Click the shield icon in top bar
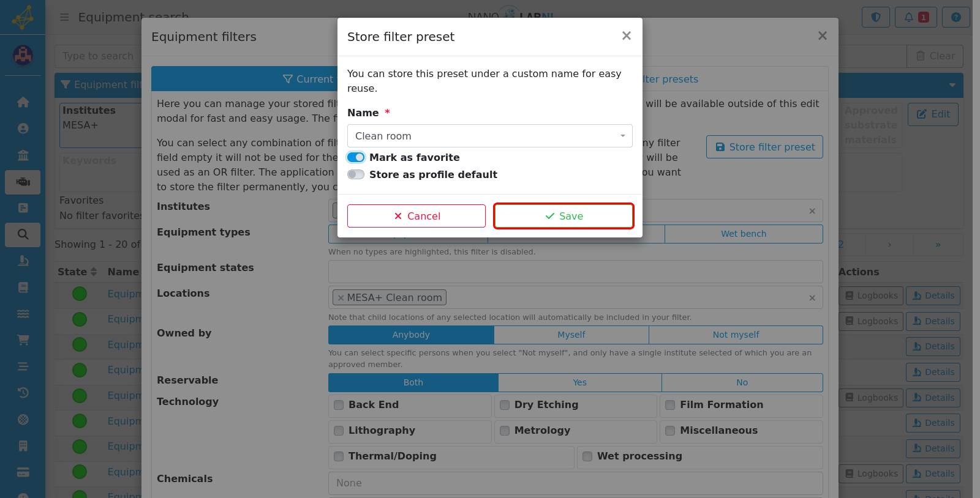 click(876, 17)
